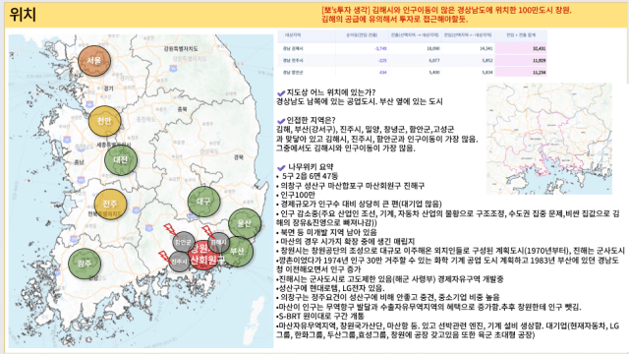Click the line 그중에서도 김해시와 인구이동이 가장 많음
This screenshot has height=354, width=629.
pyautogui.click(x=345, y=148)
